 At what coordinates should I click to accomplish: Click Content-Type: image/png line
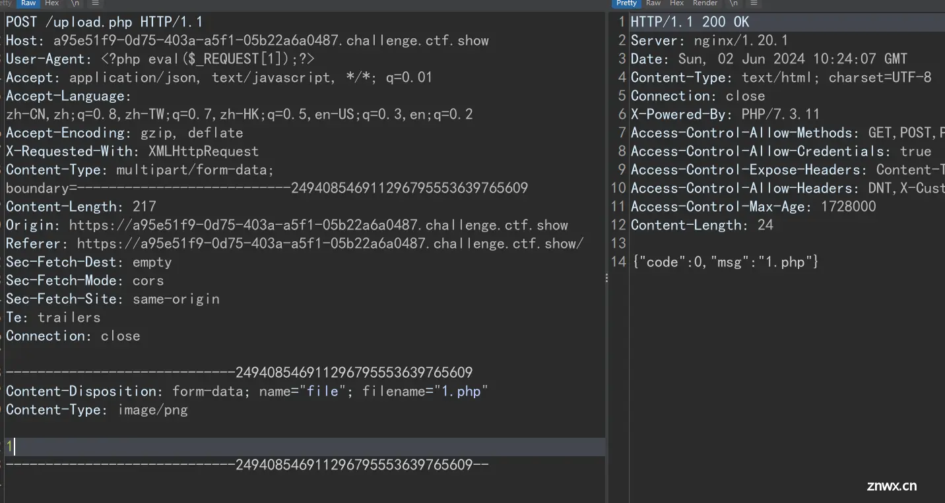tap(96, 409)
